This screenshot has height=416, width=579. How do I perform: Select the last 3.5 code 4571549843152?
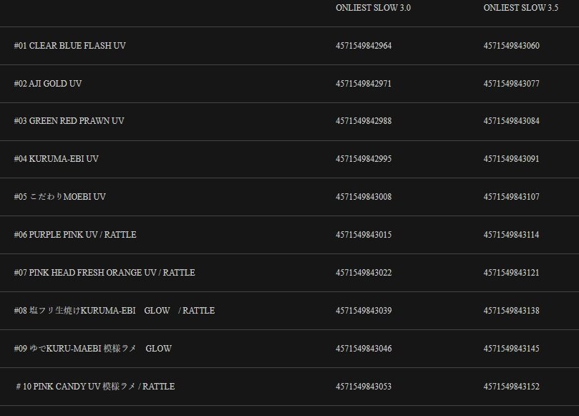coord(511,387)
